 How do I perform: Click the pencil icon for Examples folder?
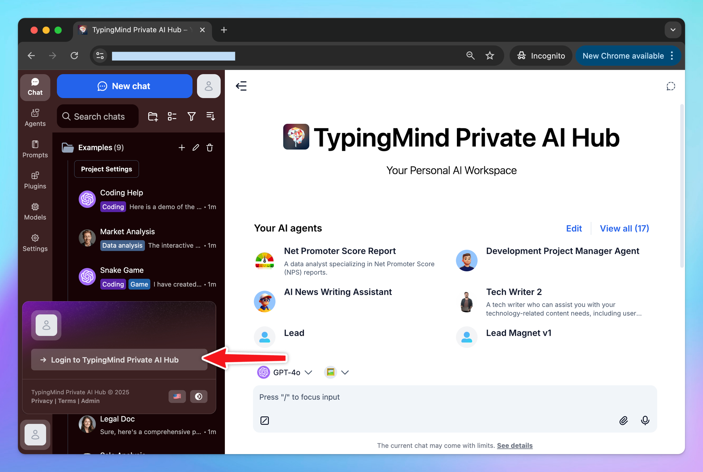[x=196, y=147]
